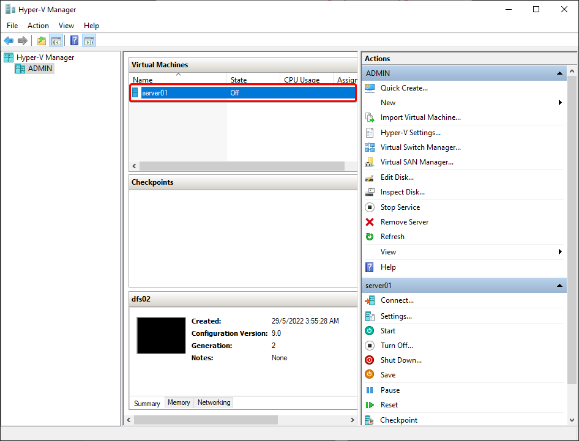
Task: Click the blue help toolbar icon
Action: tap(74, 40)
